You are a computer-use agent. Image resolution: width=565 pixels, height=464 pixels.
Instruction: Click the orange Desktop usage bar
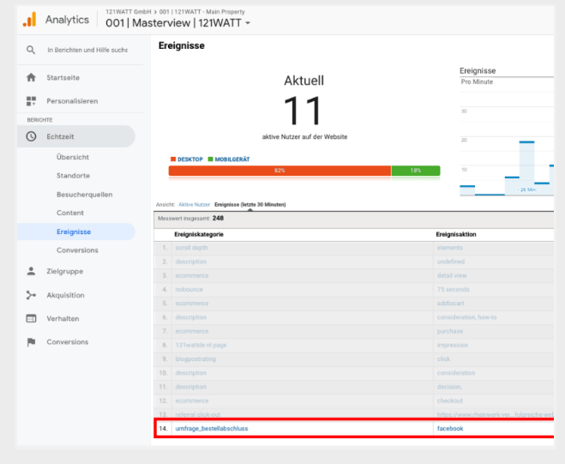pyautogui.click(x=279, y=171)
